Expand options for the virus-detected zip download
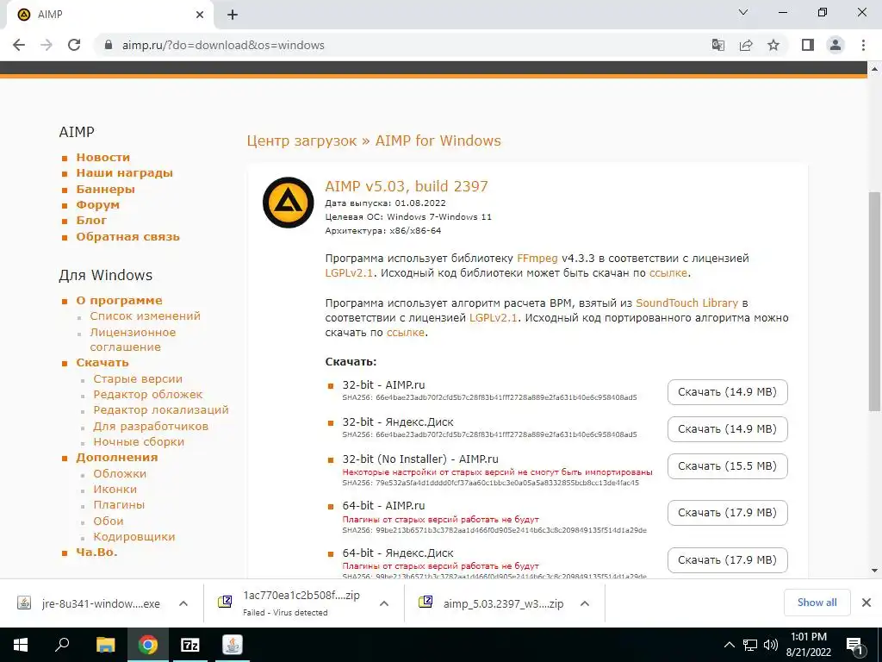Screen dimensions: 882x662 [384, 603]
